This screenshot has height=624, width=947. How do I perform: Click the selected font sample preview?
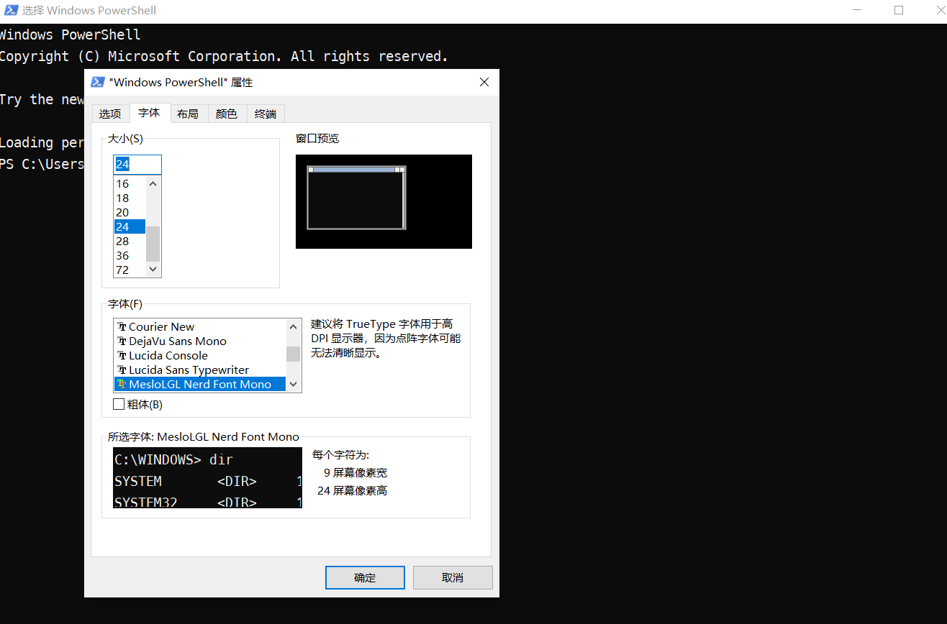point(207,477)
